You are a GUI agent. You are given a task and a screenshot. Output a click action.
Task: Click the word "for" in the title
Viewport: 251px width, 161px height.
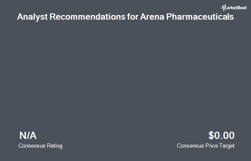pos(133,17)
